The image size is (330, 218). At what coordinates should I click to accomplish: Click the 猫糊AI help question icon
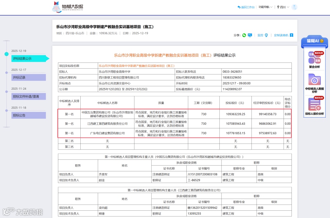point(322,41)
